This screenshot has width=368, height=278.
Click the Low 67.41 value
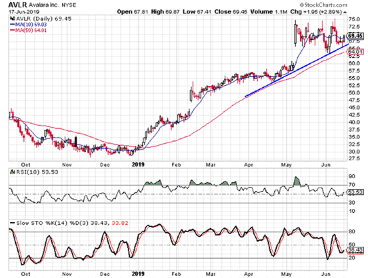pyautogui.click(x=197, y=12)
